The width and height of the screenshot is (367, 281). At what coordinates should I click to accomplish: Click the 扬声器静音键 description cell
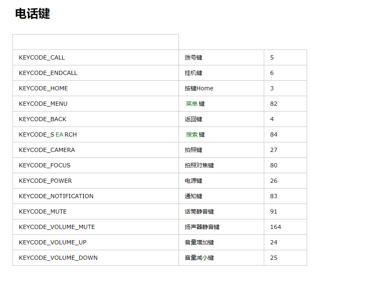221,227
